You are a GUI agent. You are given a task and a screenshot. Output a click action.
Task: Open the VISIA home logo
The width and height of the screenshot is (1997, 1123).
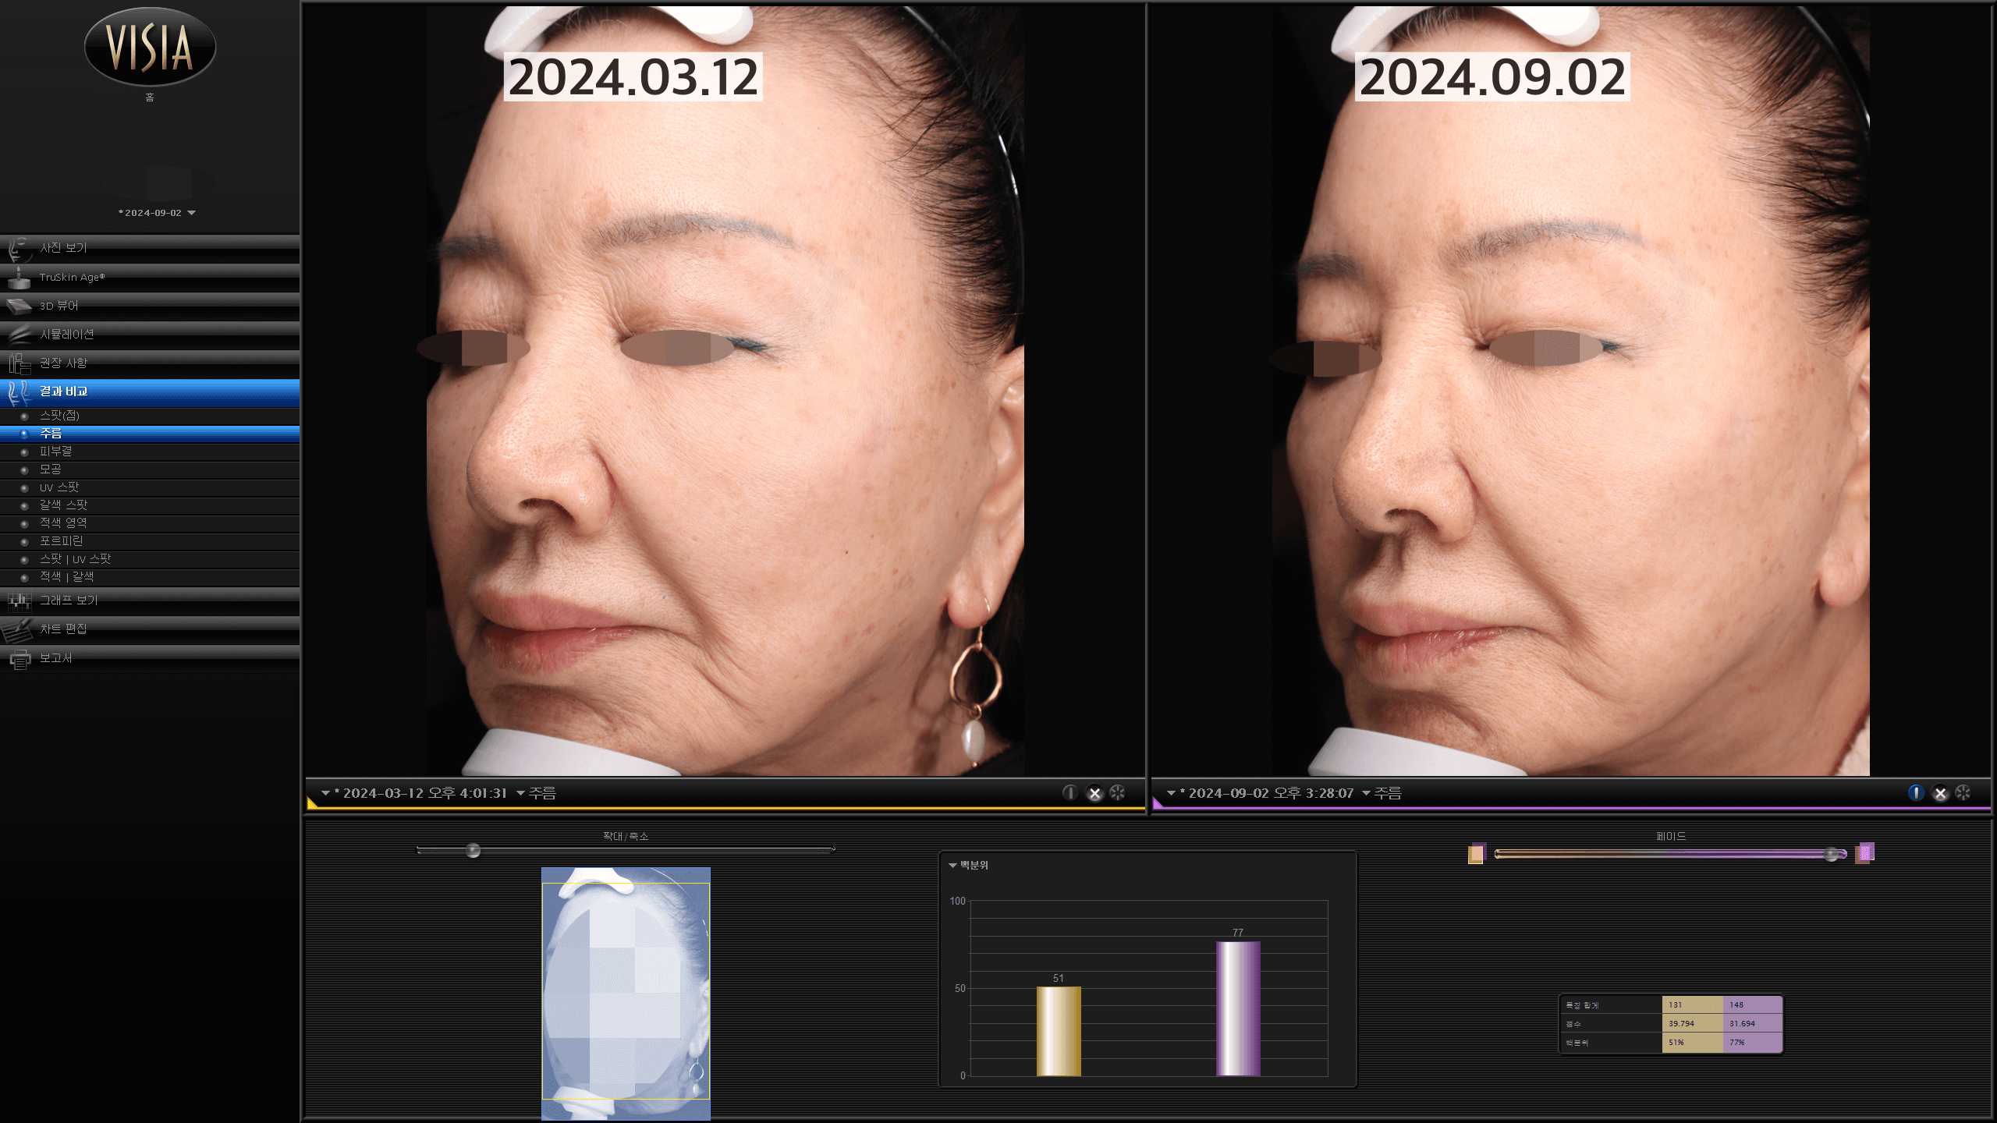coord(150,47)
